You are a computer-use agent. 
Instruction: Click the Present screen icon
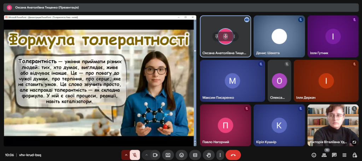[168, 155]
